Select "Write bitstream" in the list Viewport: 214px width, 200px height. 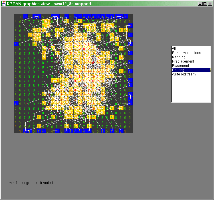(x=184, y=74)
